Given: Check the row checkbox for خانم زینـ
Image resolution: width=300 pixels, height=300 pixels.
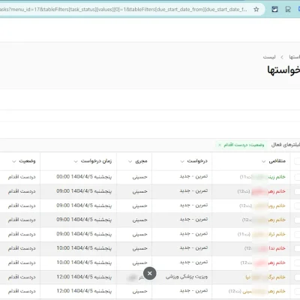Looking at the screenshot, I should click(x=297, y=177).
